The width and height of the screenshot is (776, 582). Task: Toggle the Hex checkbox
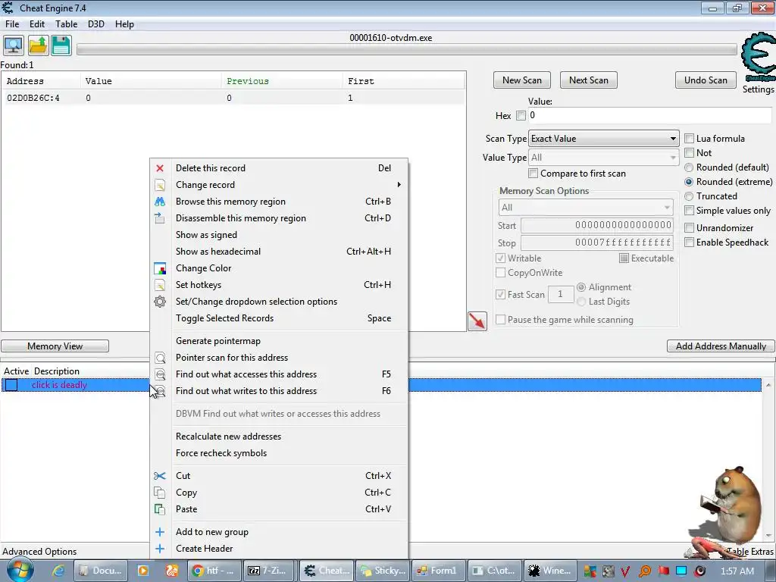coord(521,115)
